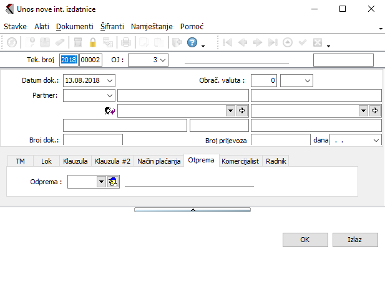Switch to the Način plaćanja tab
This screenshot has height=285, width=385.
[159, 161]
